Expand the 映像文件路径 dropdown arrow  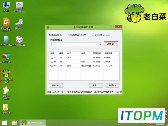coord(101,44)
